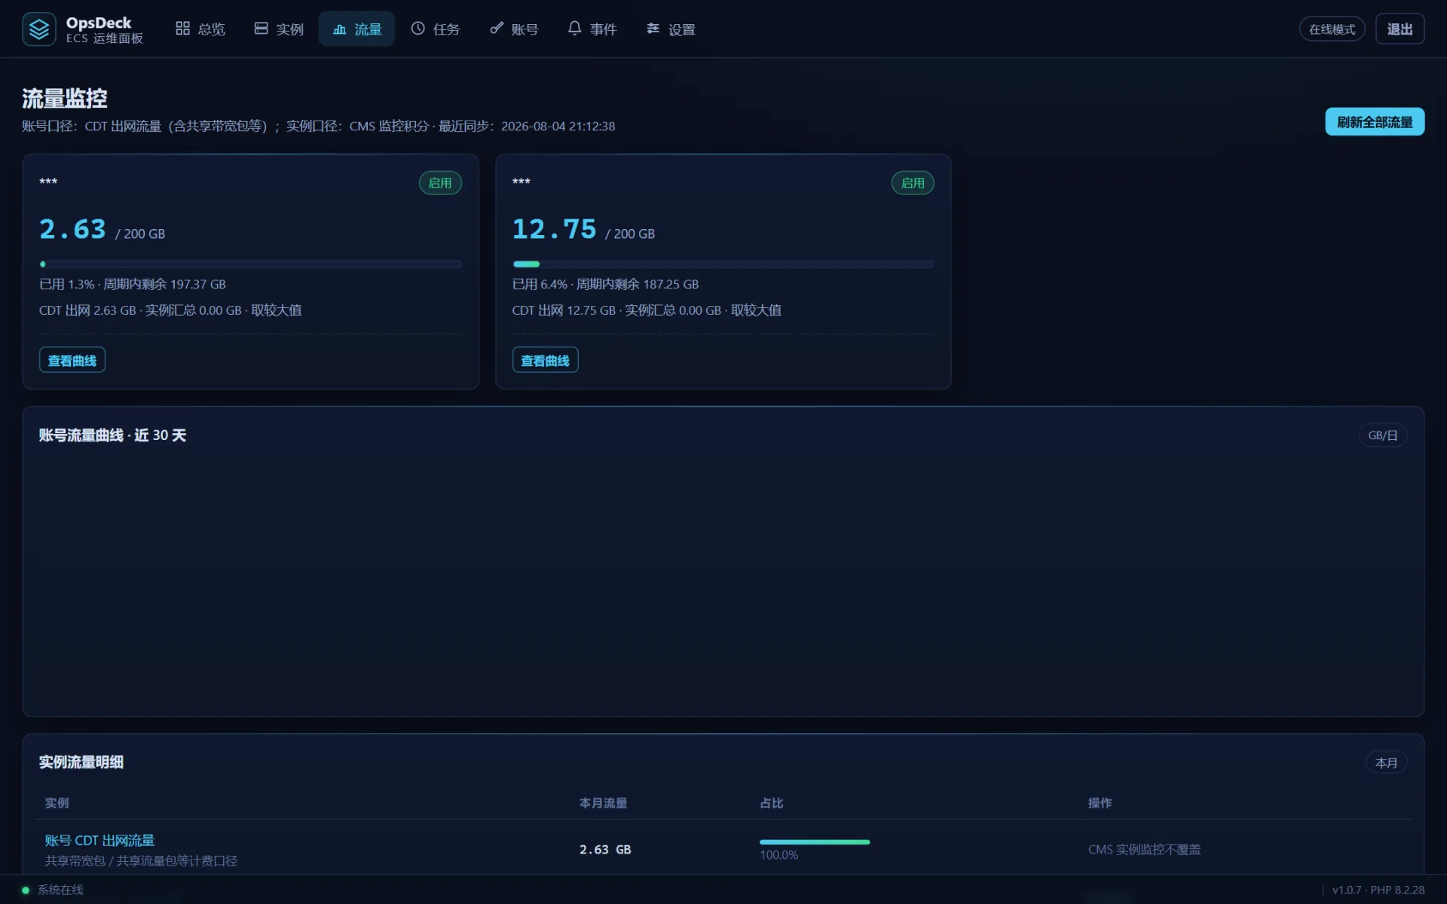1447x904 pixels.
Task: Click the GB/日 unit badge
Action: coord(1383,435)
